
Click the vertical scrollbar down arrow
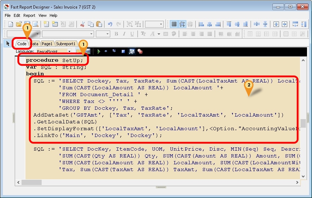pos(303,176)
